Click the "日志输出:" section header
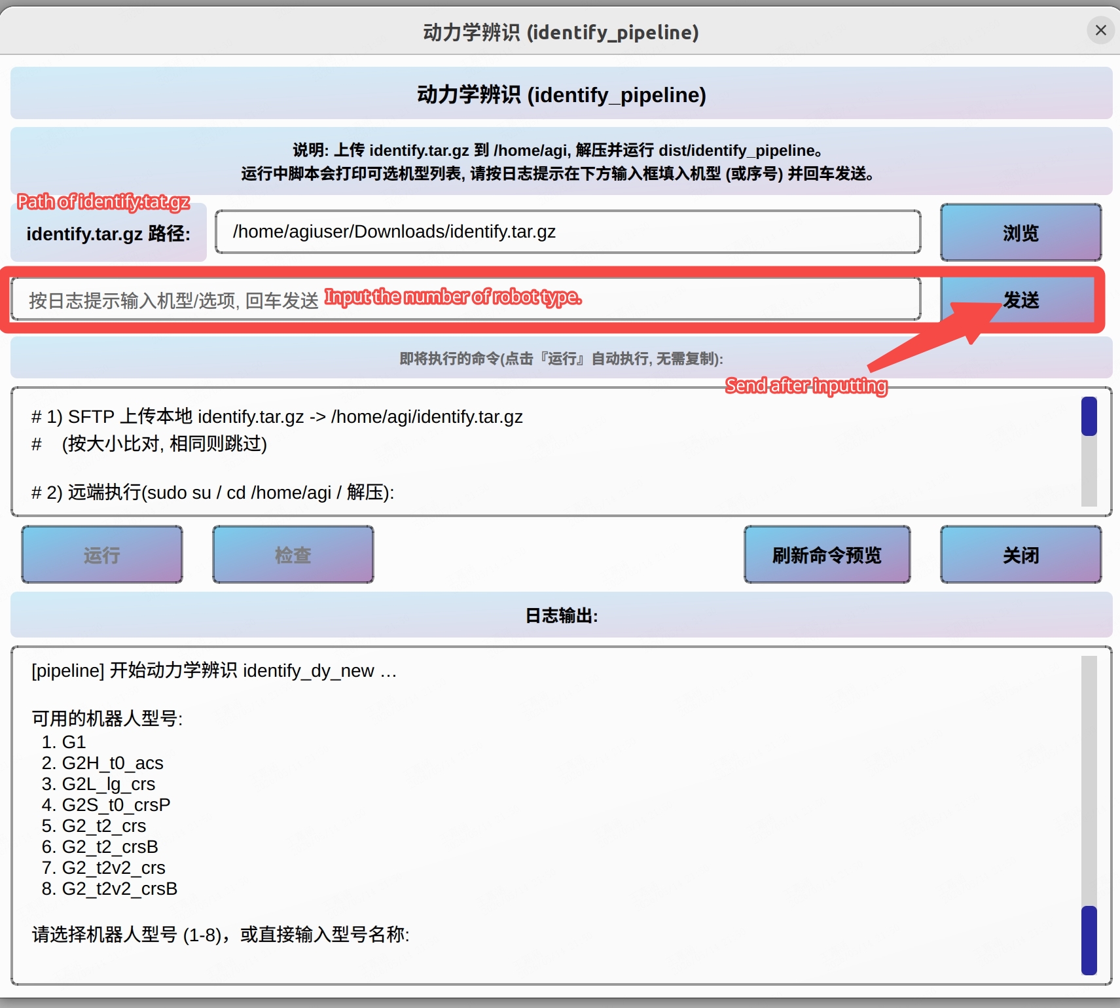The width and height of the screenshot is (1120, 1008). click(562, 615)
